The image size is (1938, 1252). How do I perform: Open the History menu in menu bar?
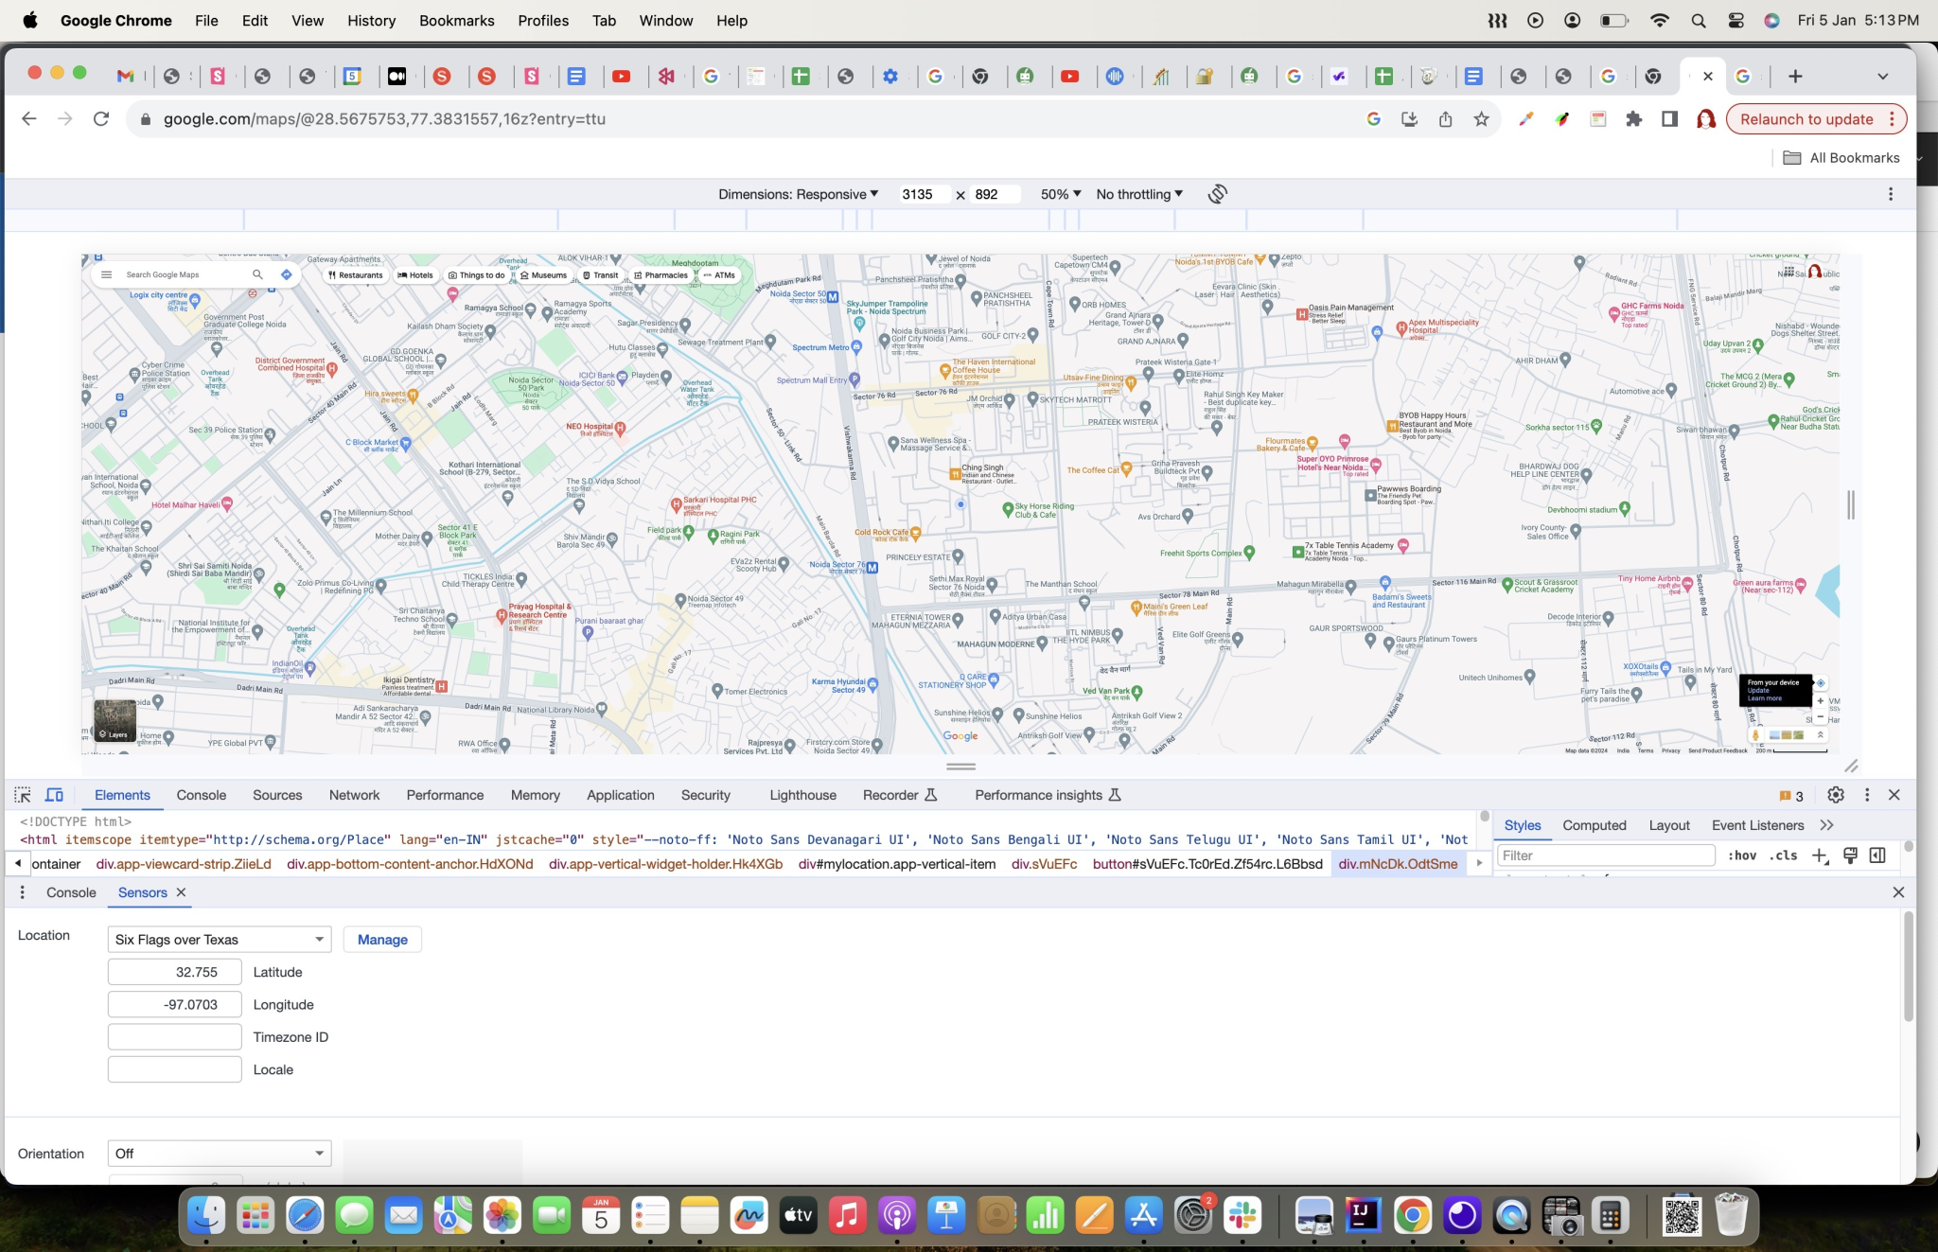point(371,20)
